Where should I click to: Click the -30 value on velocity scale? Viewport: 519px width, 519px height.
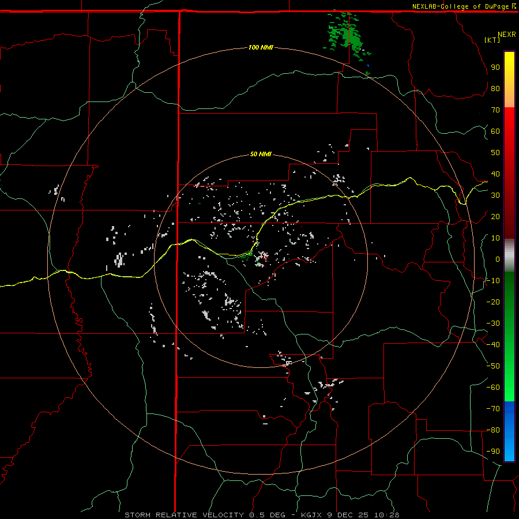click(493, 324)
